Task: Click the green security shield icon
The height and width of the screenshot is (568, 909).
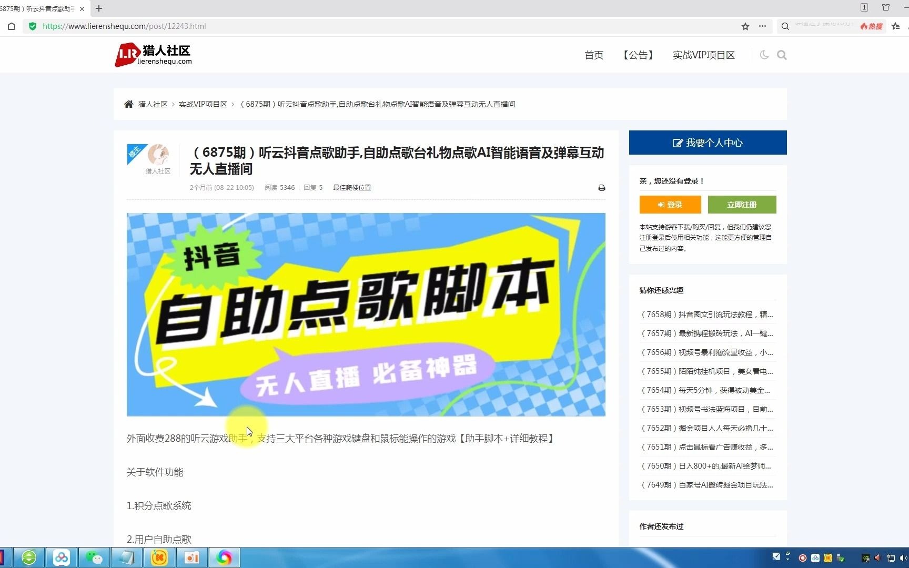Action: 33,26
